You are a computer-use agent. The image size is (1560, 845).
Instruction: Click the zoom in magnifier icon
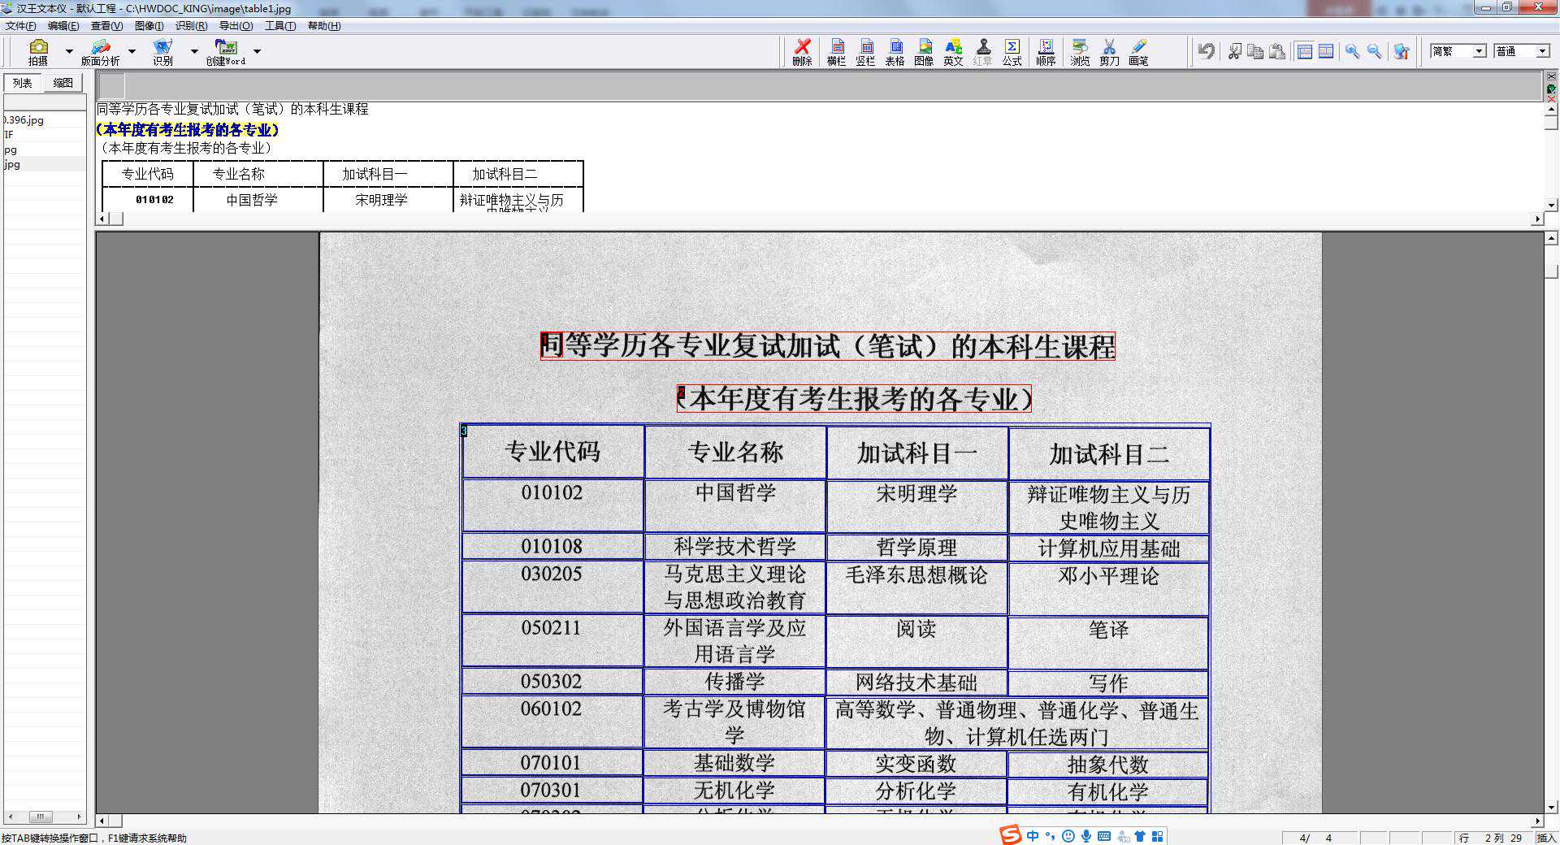[x=1354, y=51]
